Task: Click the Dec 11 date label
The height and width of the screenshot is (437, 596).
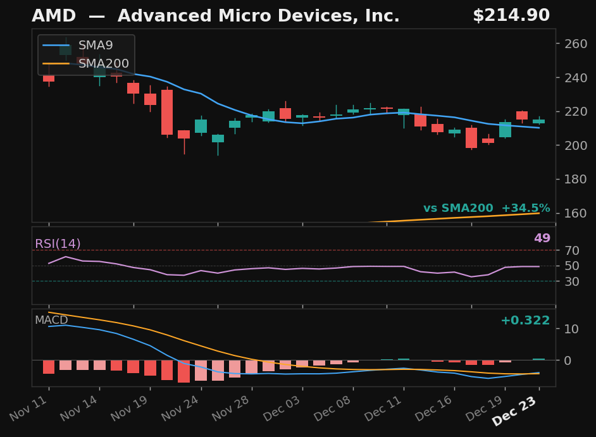Action: 383,408
